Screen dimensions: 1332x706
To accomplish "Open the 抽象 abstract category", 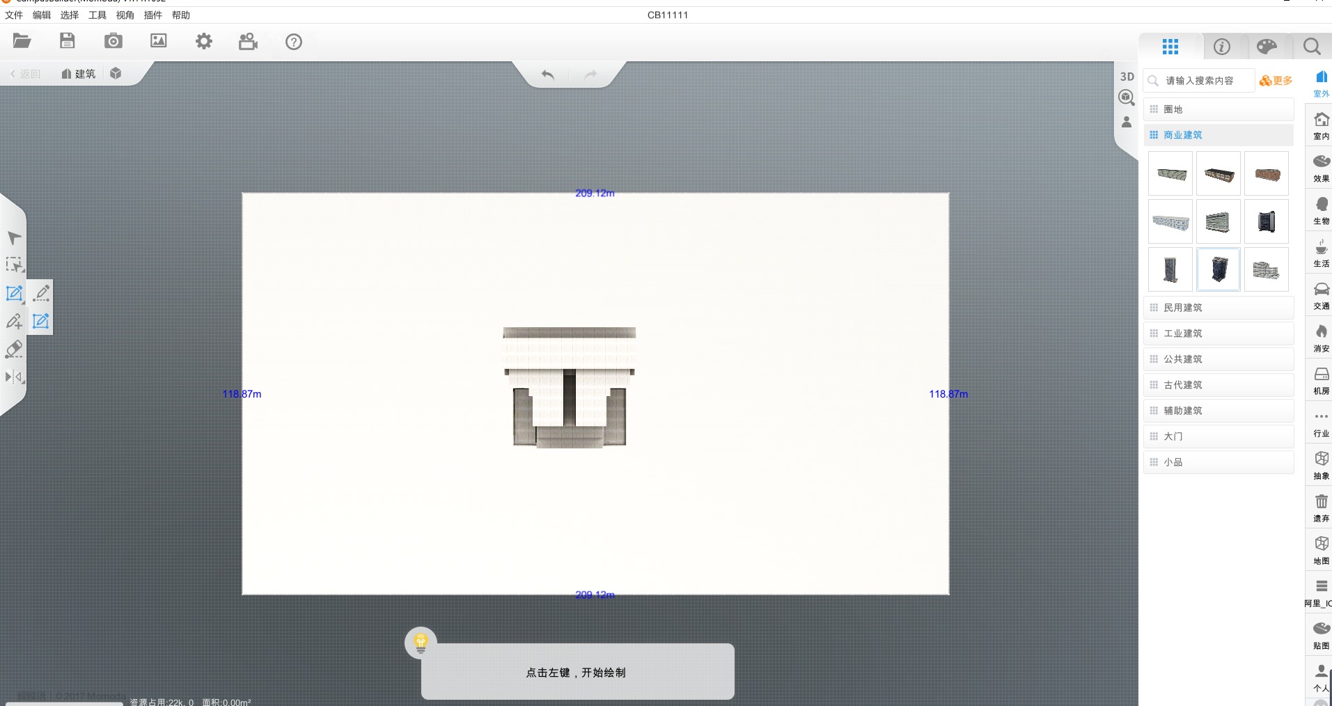I will (x=1321, y=466).
